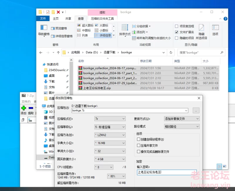The height and width of the screenshot is (191, 235).
Task: Click 隐藏所选项目 hide selected items icon
Action: 202,28
